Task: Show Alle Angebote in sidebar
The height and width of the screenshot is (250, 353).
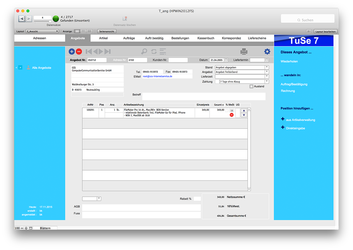Action: click(x=41, y=68)
